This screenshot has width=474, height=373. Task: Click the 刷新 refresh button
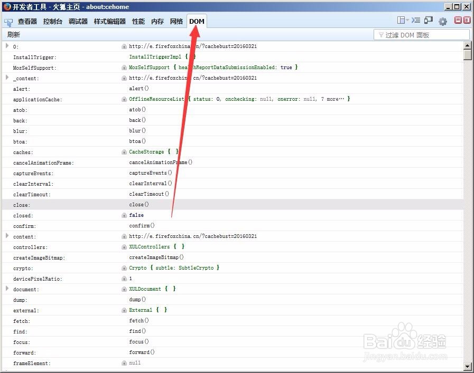pyautogui.click(x=13, y=34)
